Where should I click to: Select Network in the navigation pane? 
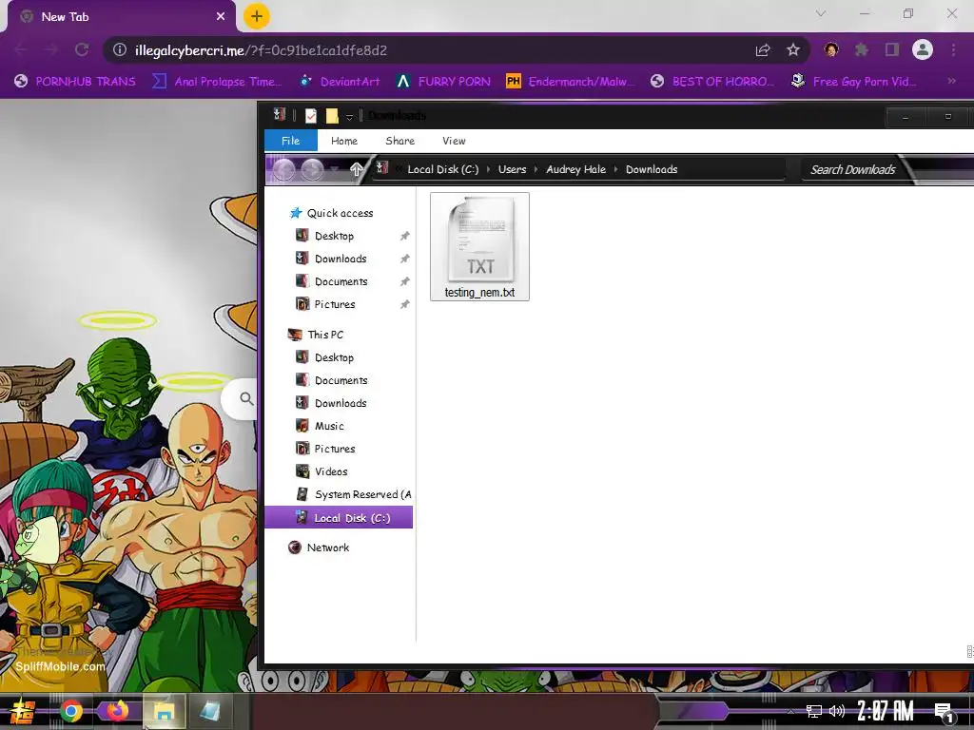point(327,547)
